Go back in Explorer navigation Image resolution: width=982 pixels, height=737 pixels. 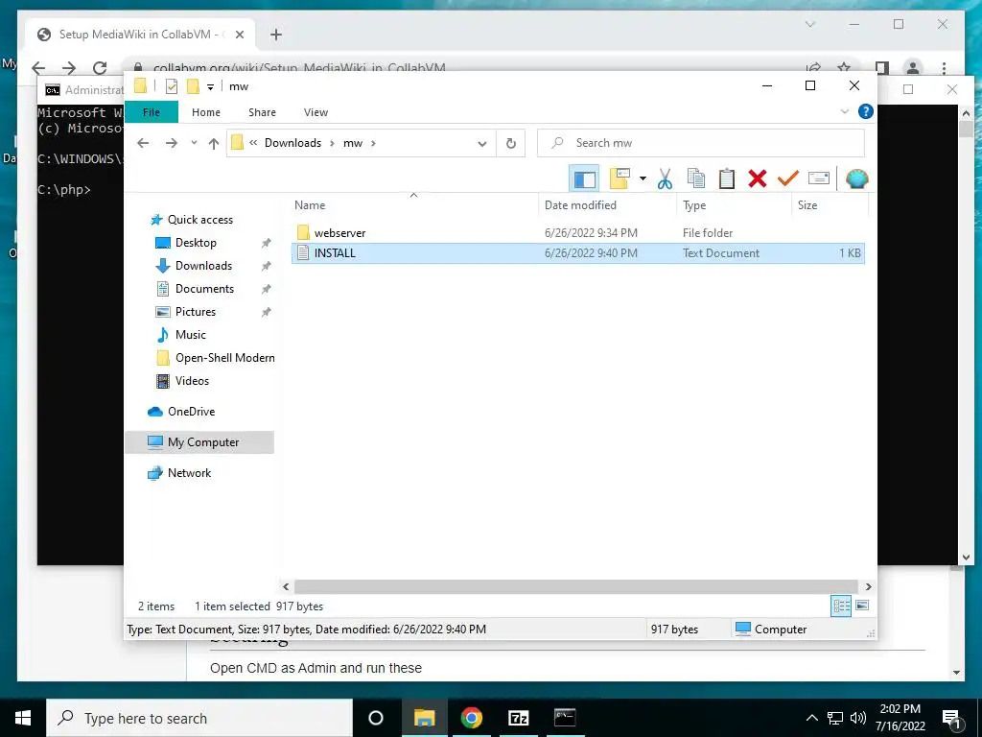[x=143, y=143]
